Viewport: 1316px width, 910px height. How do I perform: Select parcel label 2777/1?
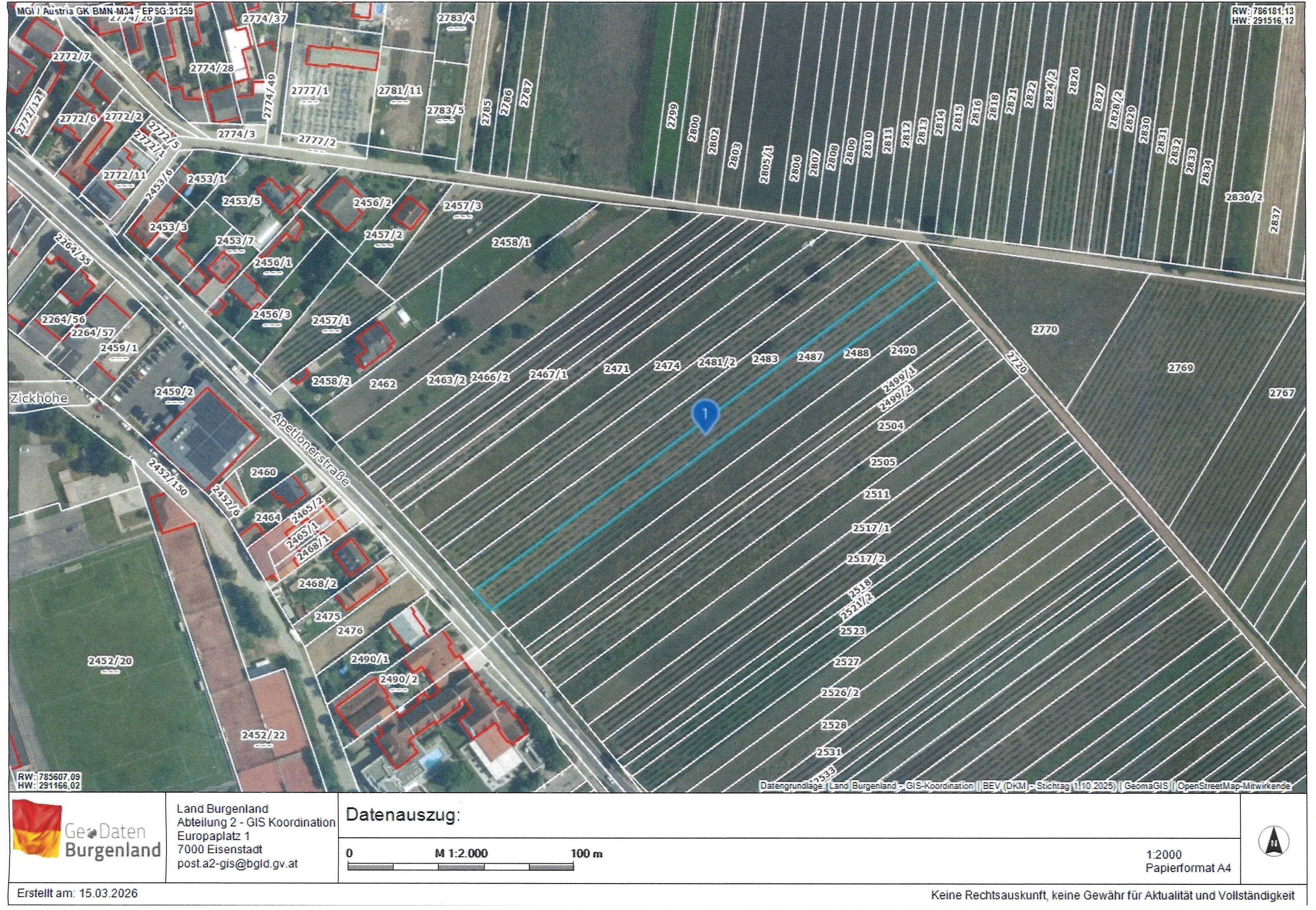[x=310, y=91]
